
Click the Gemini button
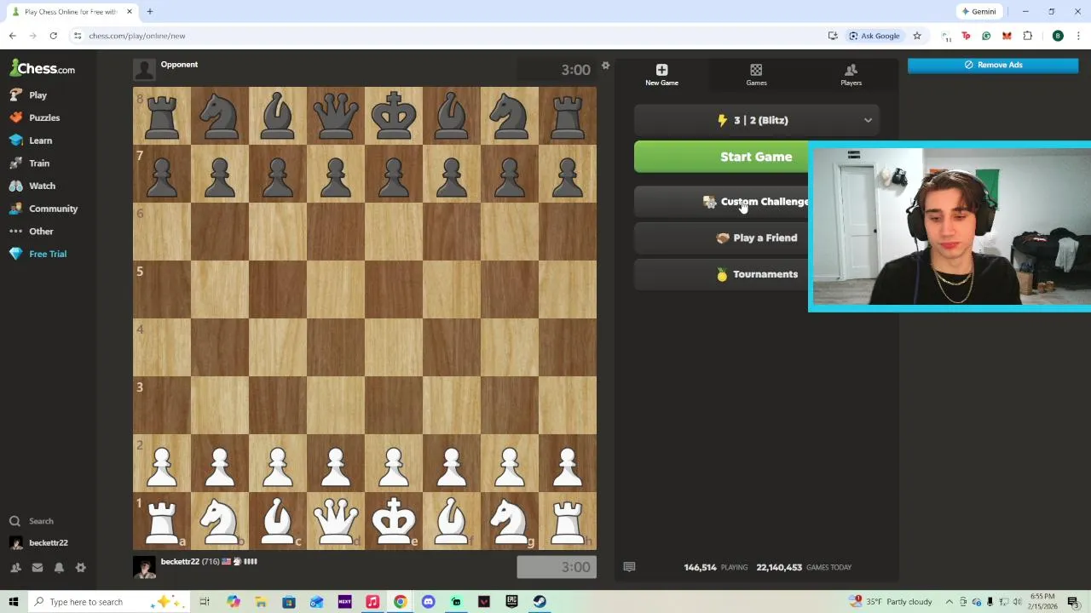click(978, 12)
